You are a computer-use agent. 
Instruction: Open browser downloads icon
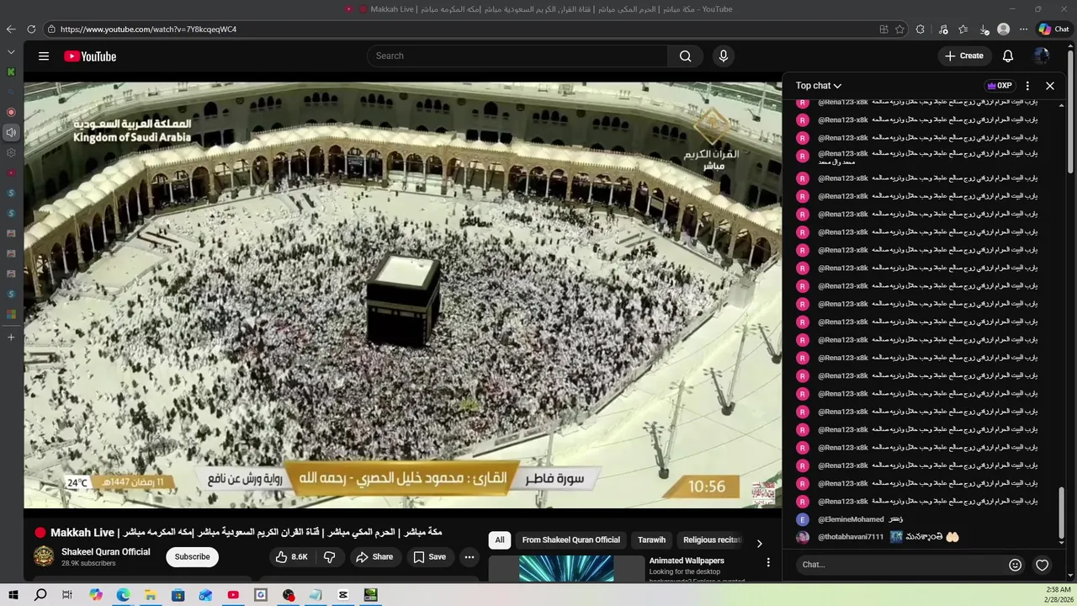tap(984, 29)
